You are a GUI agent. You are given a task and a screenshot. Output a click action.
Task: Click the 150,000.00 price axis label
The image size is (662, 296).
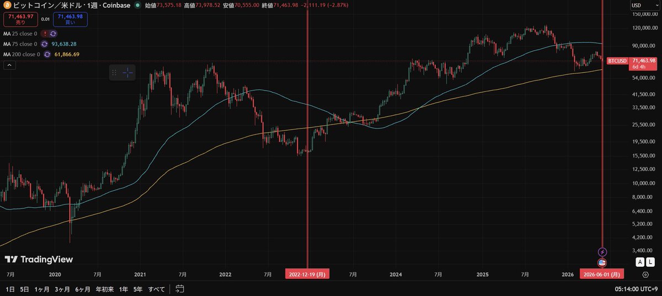[644, 15]
